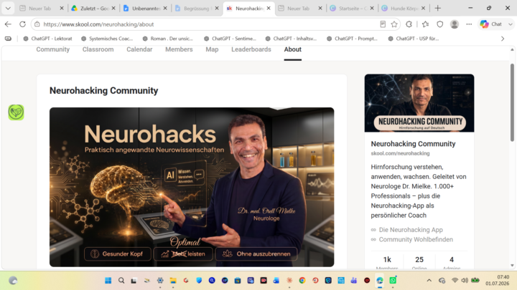Open the Calendar section

(139, 49)
